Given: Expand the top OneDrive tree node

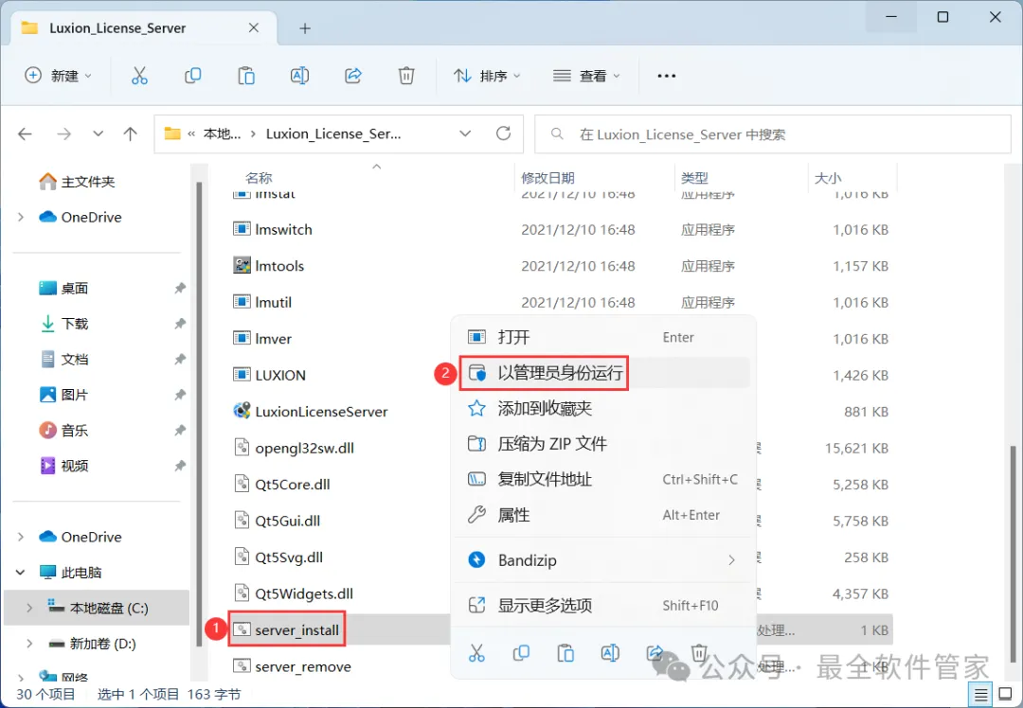Looking at the screenshot, I should pos(21,217).
